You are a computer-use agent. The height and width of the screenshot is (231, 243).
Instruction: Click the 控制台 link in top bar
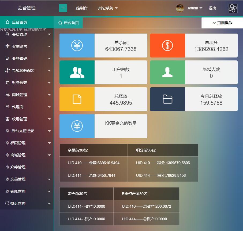82,8
